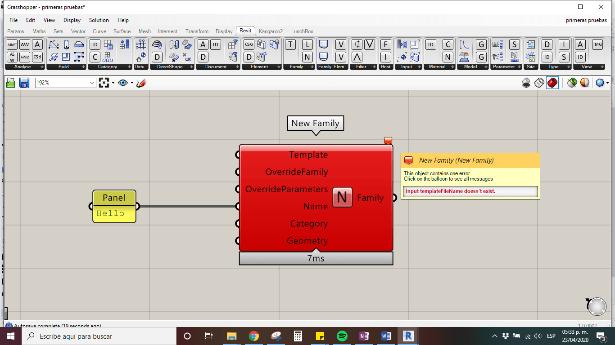The width and height of the screenshot is (615, 345).
Task: Select the key parameter icon in Parameter group
Action: (x=498, y=57)
